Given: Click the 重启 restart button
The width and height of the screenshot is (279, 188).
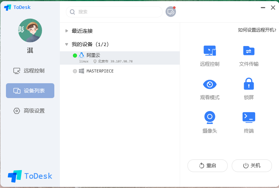Looking at the screenshot, I should pyautogui.click(x=208, y=166).
